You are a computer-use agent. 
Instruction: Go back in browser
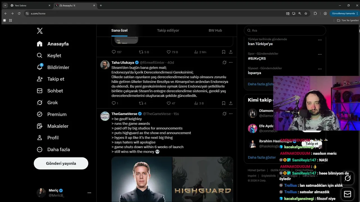[x=6, y=13]
